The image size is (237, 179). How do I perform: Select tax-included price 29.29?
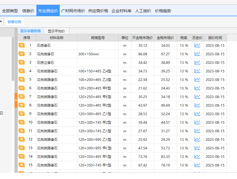click(x=165, y=139)
